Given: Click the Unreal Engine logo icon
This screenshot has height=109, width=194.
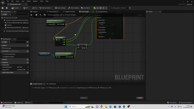Looking at the screenshot, I should coord(3,3).
